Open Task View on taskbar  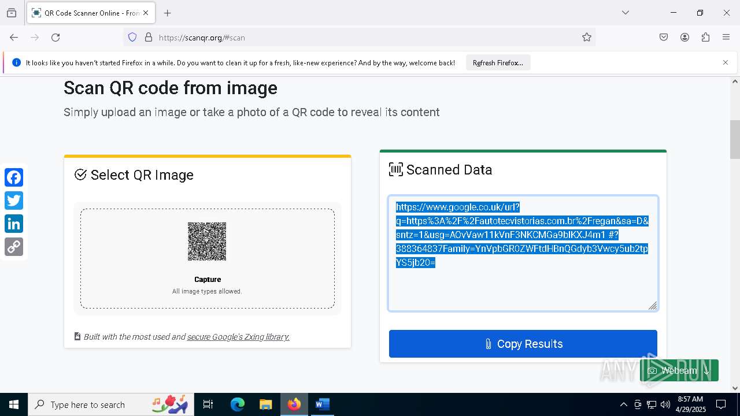click(x=209, y=404)
